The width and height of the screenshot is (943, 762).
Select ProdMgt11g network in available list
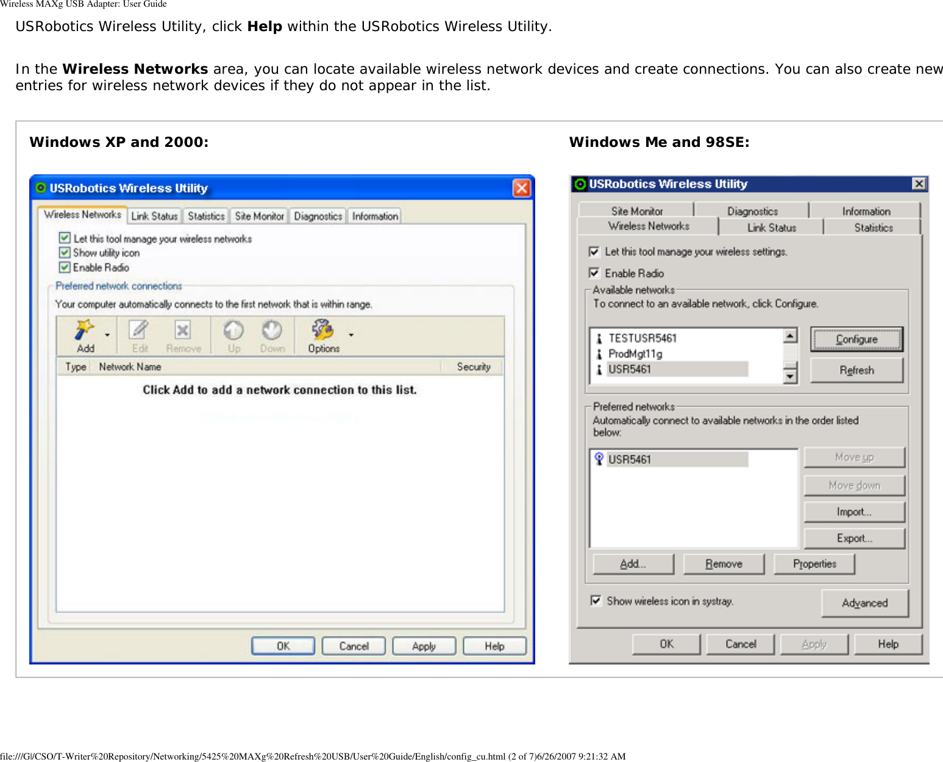635,354
